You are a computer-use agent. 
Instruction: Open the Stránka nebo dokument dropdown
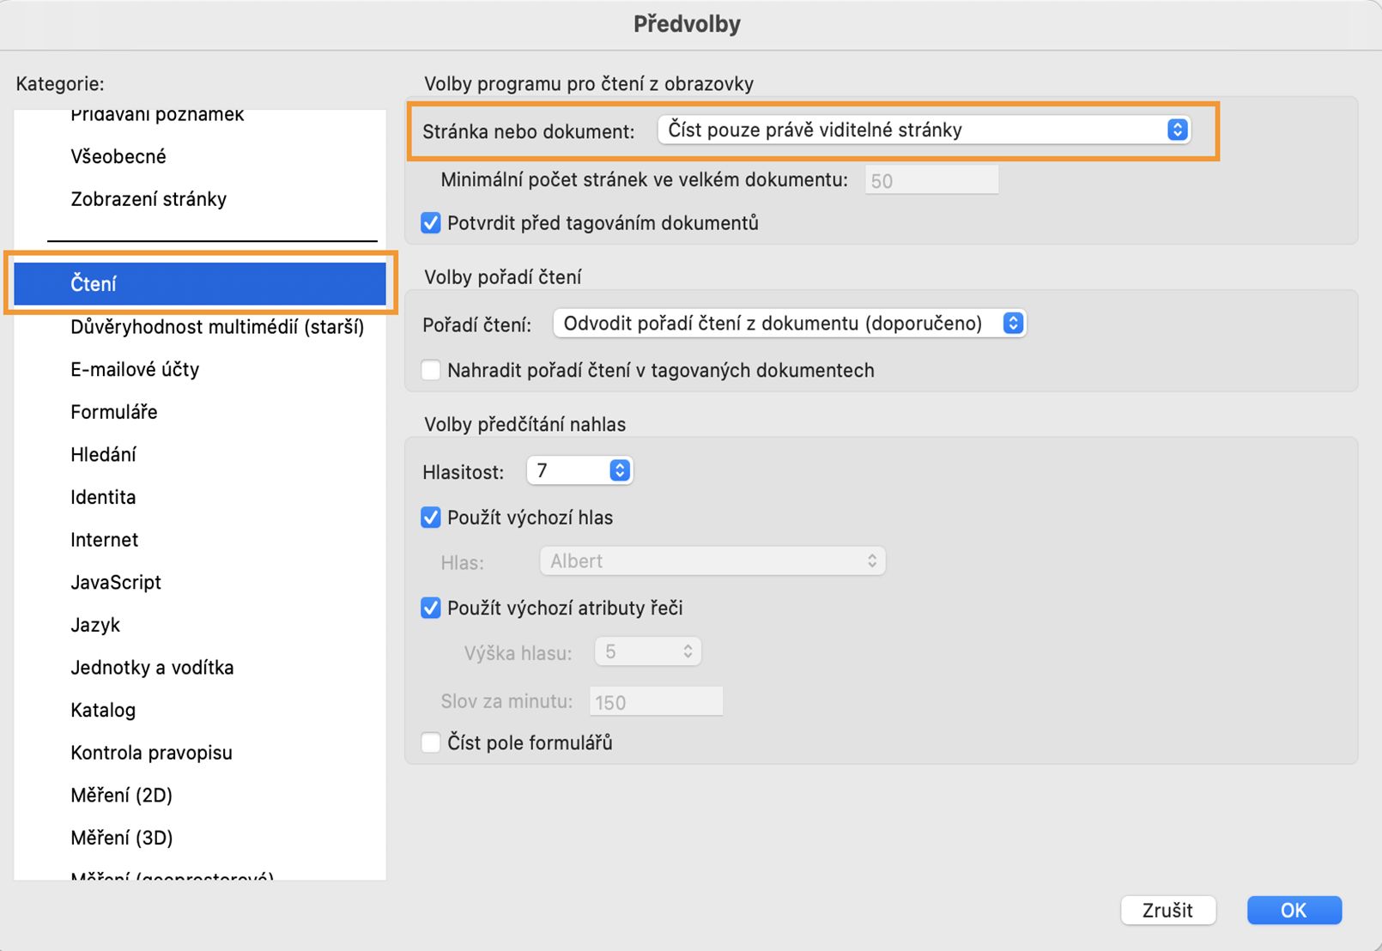[x=924, y=130]
